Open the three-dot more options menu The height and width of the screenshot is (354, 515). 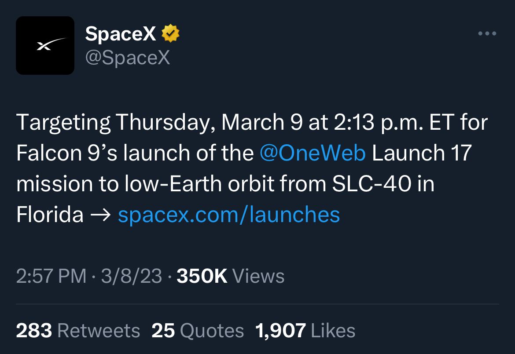coord(487,33)
